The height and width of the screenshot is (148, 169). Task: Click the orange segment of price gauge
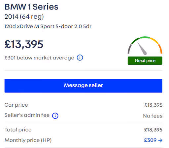pyautogui.click(x=160, y=49)
